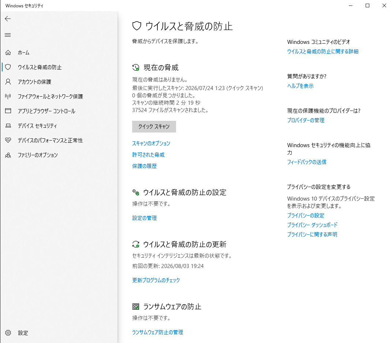Open デバイス セキュリティ label
Screen dimensions: 392x343
pyautogui.click(x=37, y=126)
